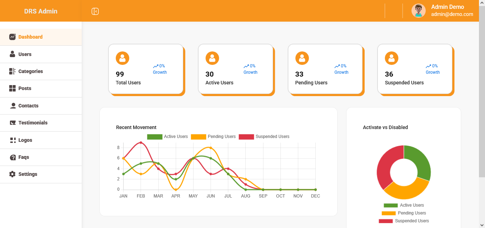Go to the Contacts menu item
The width and height of the screenshot is (485, 228).
pyautogui.click(x=28, y=106)
